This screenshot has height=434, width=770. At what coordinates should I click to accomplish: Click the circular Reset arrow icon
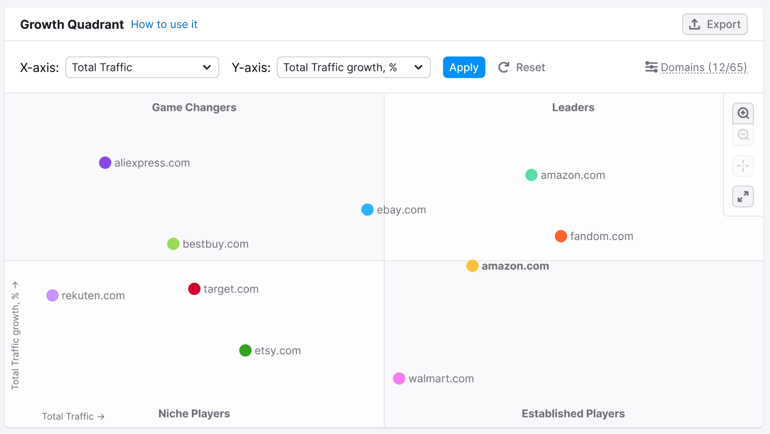click(x=504, y=67)
